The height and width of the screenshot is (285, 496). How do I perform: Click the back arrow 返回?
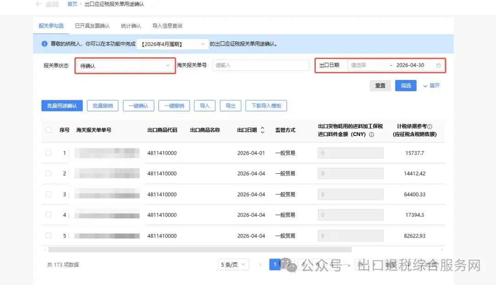coord(47,4)
